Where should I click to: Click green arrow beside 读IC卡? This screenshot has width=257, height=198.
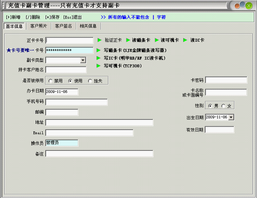[185, 40]
